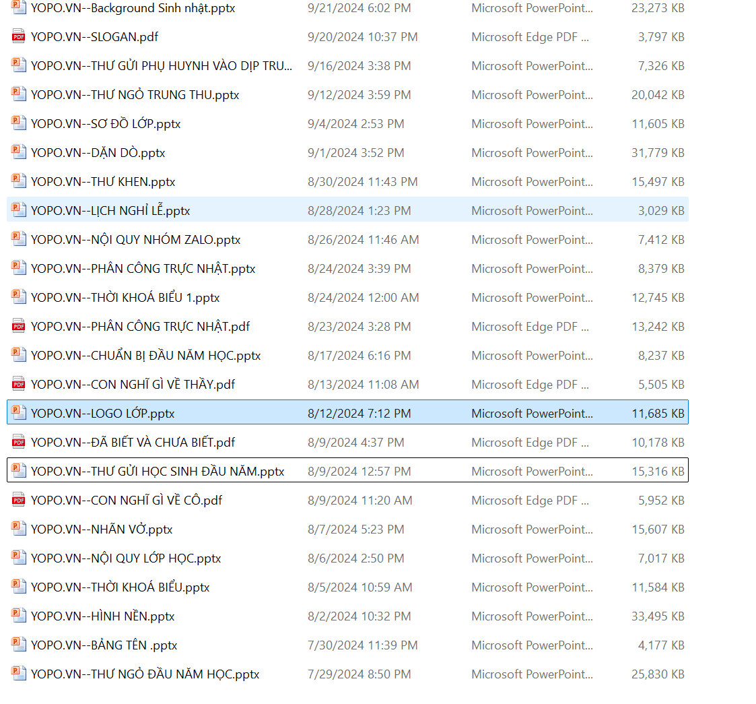Image resolution: width=756 pixels, height=704 pixels.
Task: Click PDF icon of CON NGHĨ GÌ VỀ THẦY.pdf
Action: tap(19, 385)
